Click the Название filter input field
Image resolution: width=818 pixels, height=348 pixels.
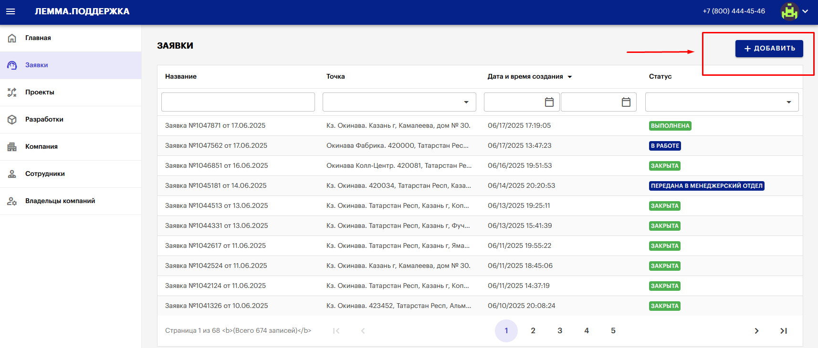[x=238, y=102]
